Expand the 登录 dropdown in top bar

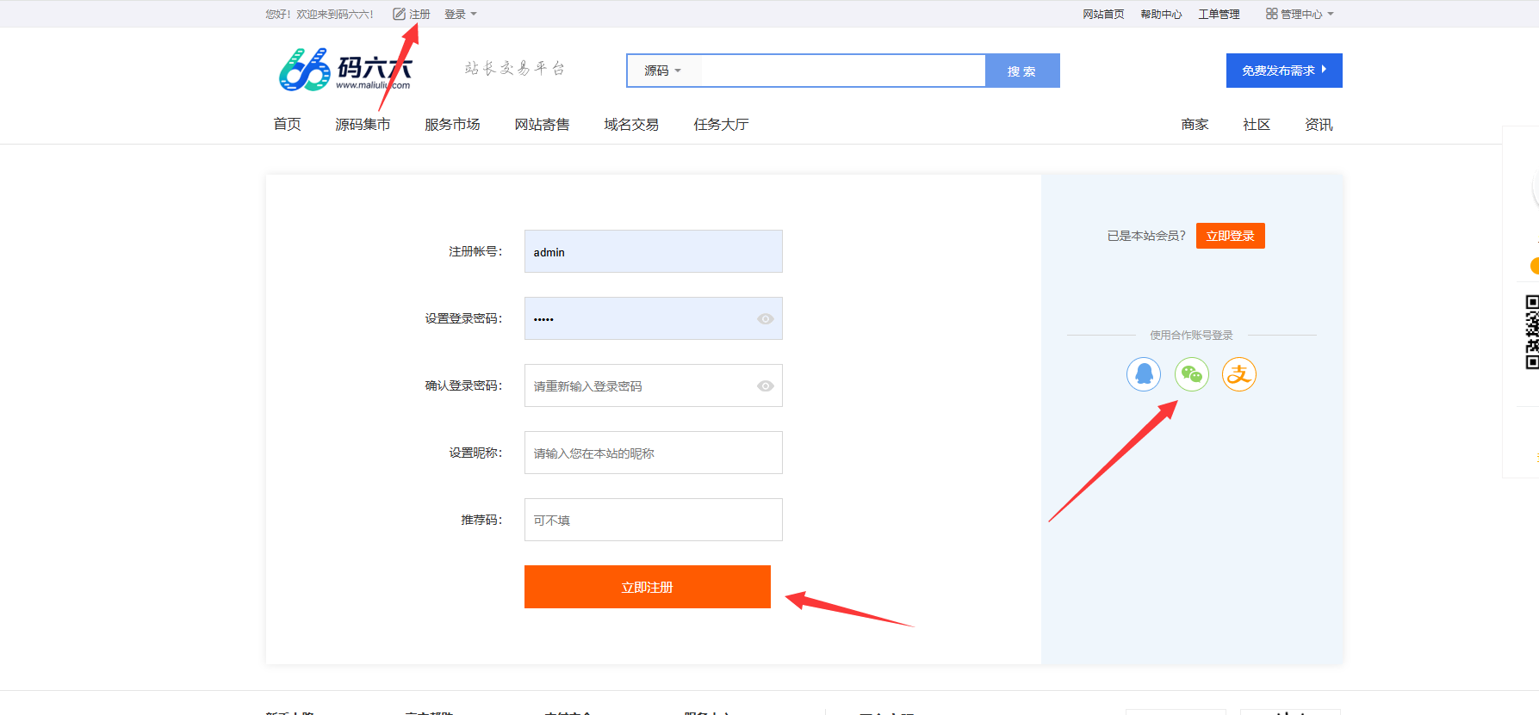(461, 15)
